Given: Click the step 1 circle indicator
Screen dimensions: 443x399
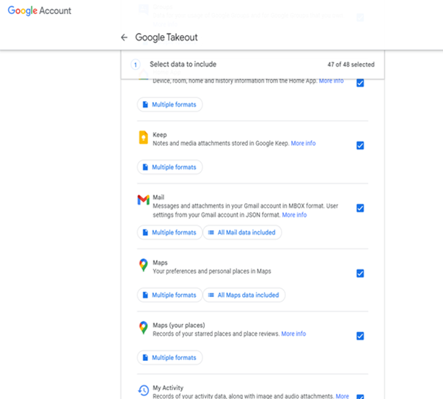Looking at the screenshot, I should pyautogui.click(x=136, y=65).
